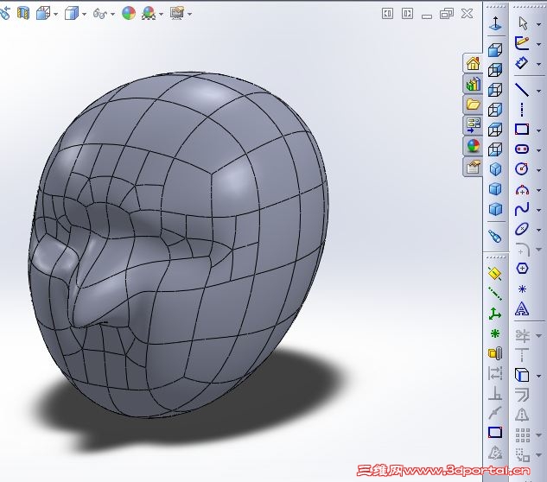
Task: Choose the Select arrow tool
Action: click(523, 23)
